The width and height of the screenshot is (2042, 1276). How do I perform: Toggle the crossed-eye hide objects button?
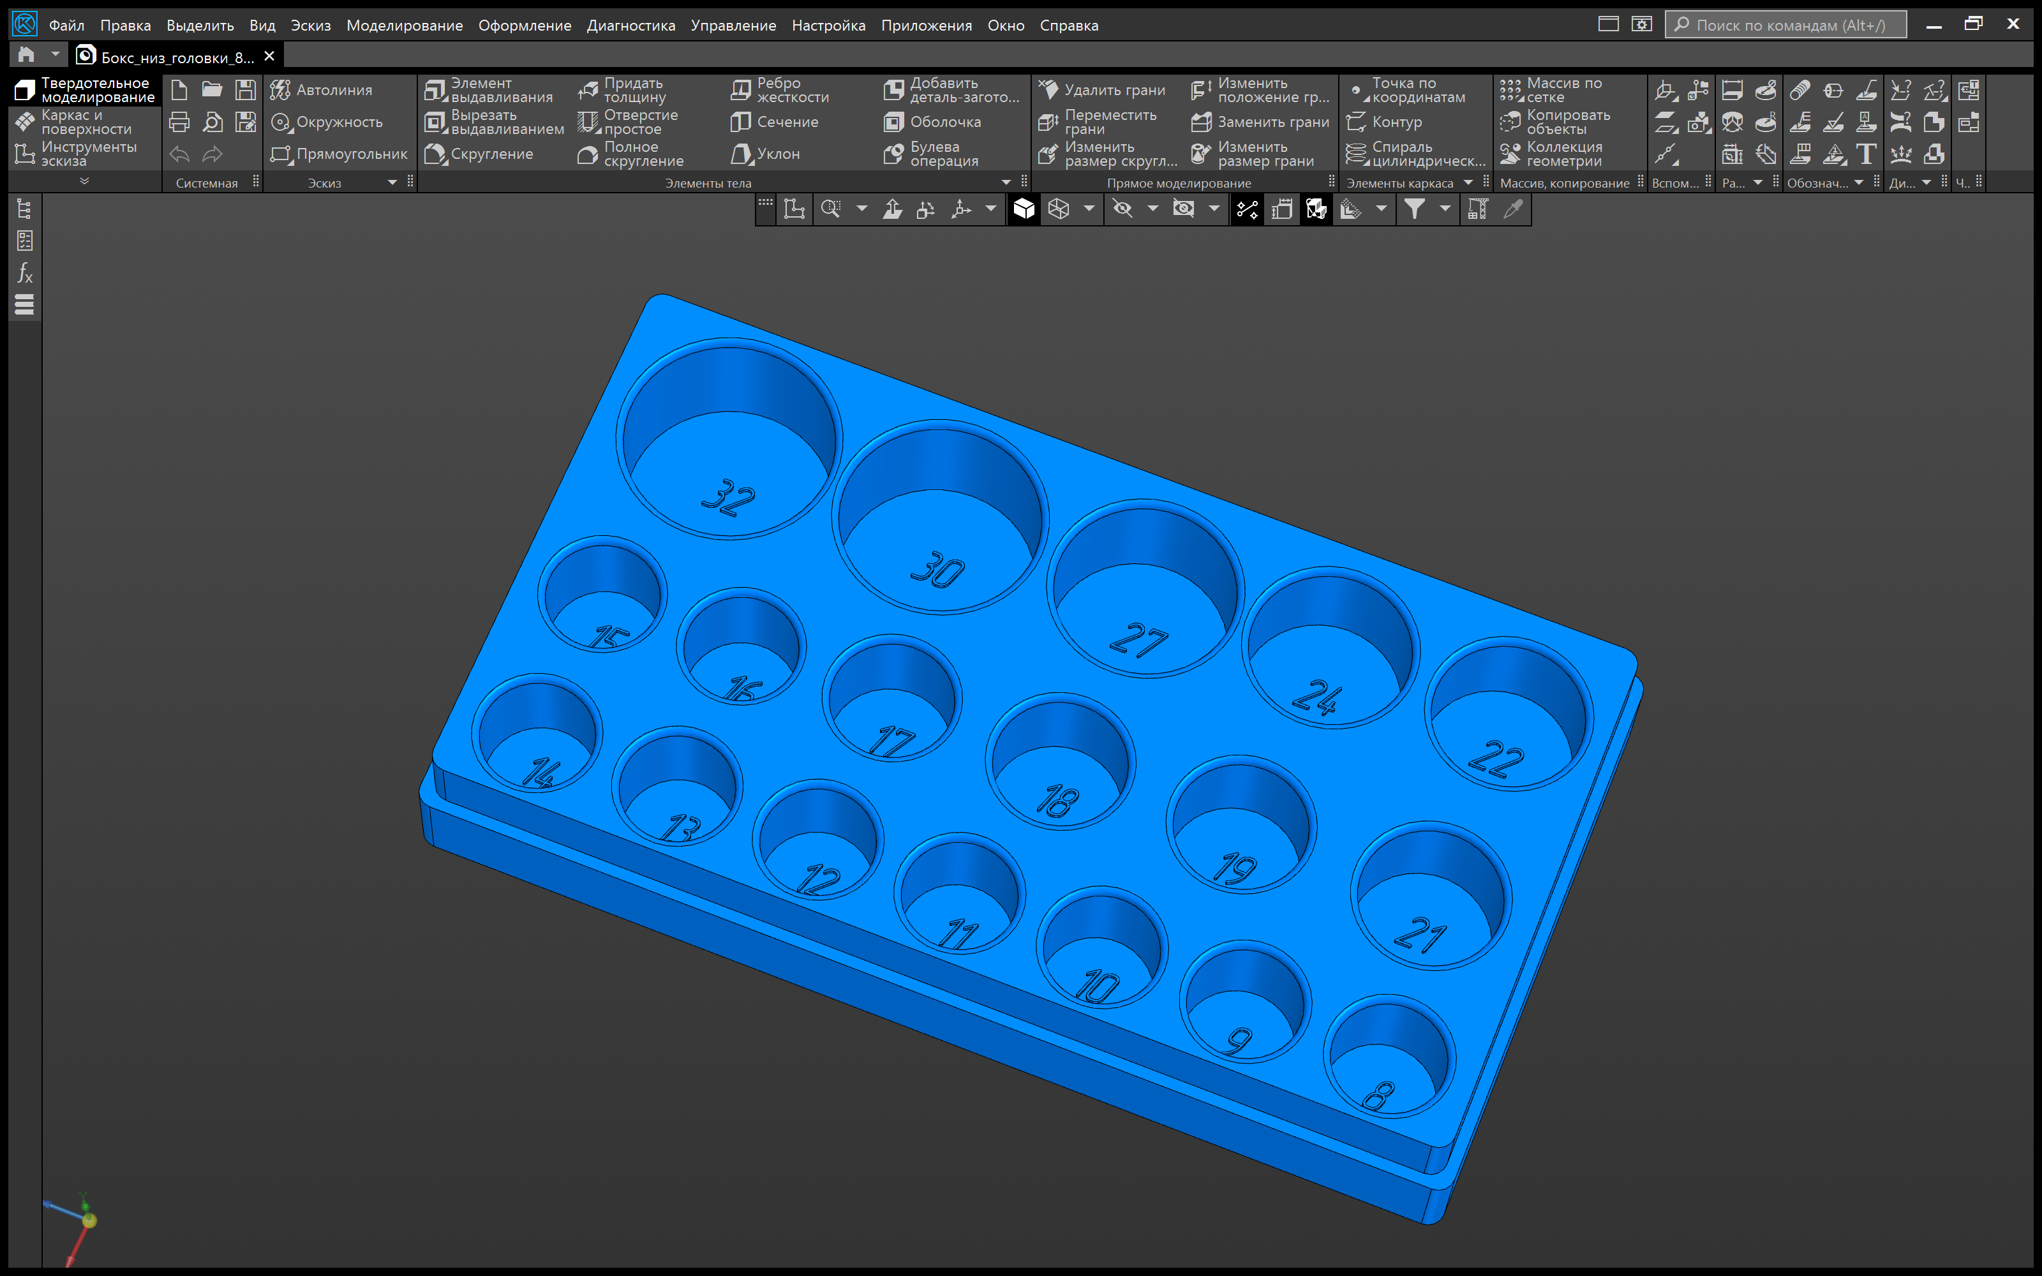1122,209
